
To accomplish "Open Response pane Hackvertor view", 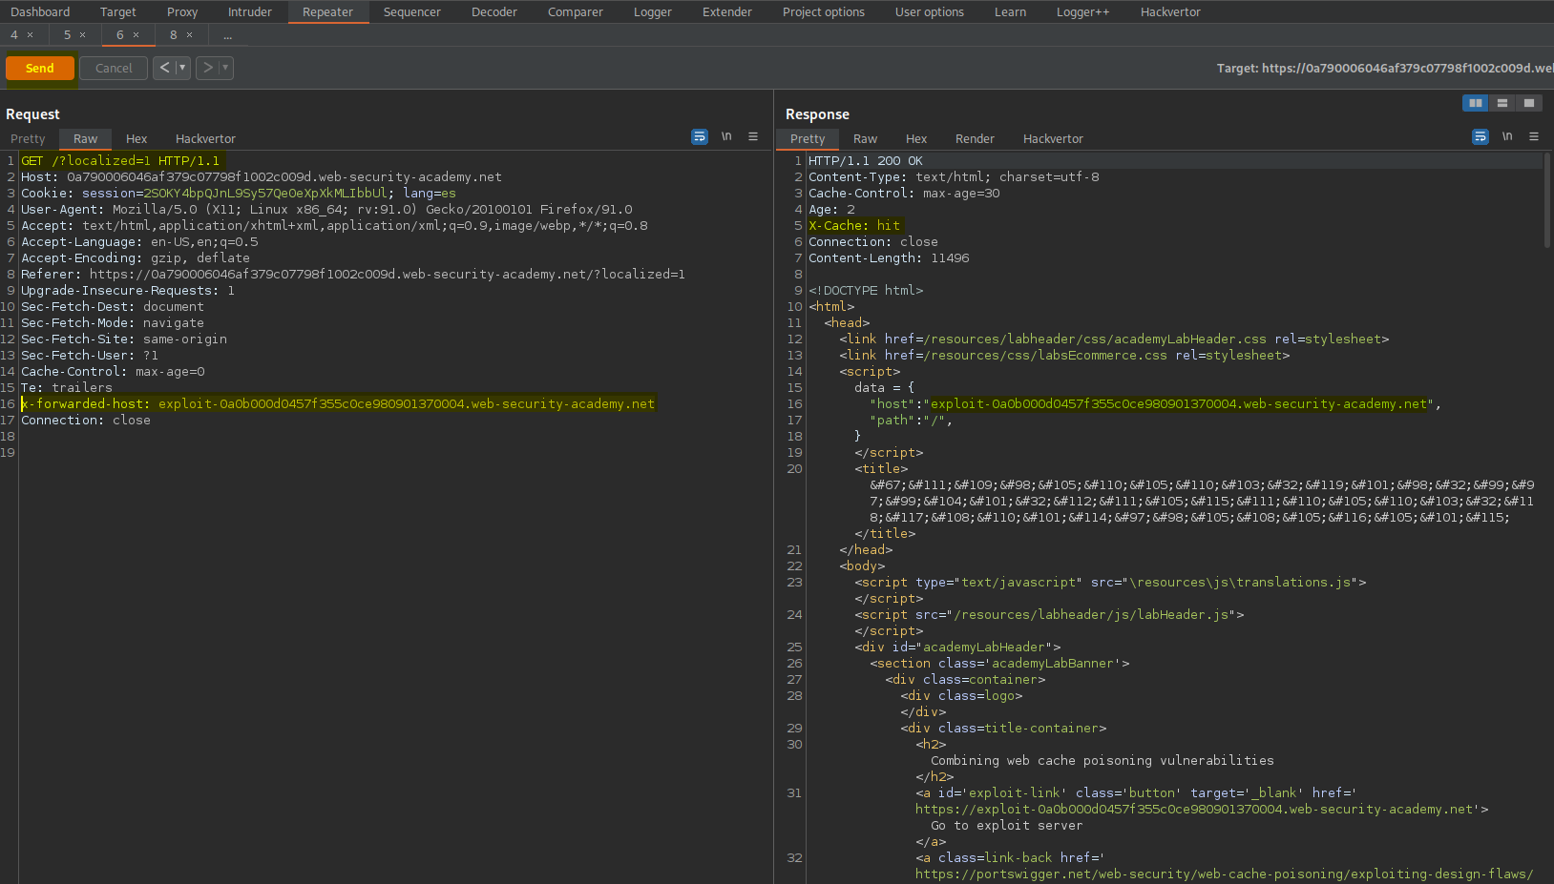I will (x=1053, y=139).
